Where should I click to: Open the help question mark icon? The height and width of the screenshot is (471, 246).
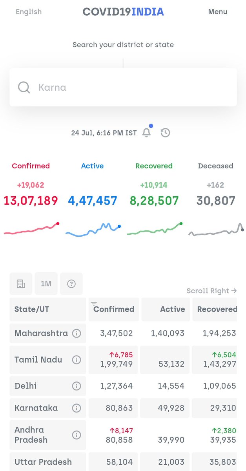[71, 283]
